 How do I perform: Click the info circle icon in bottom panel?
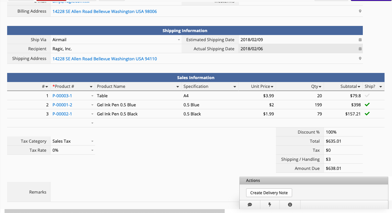click(x=290, y=205)
